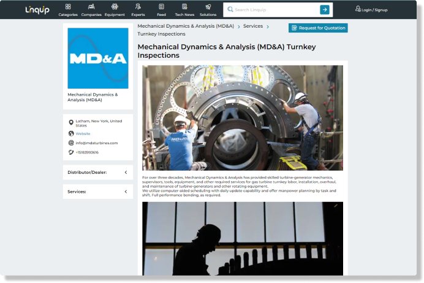
Task: Open the Equipment icon
Action: point(115,7)
